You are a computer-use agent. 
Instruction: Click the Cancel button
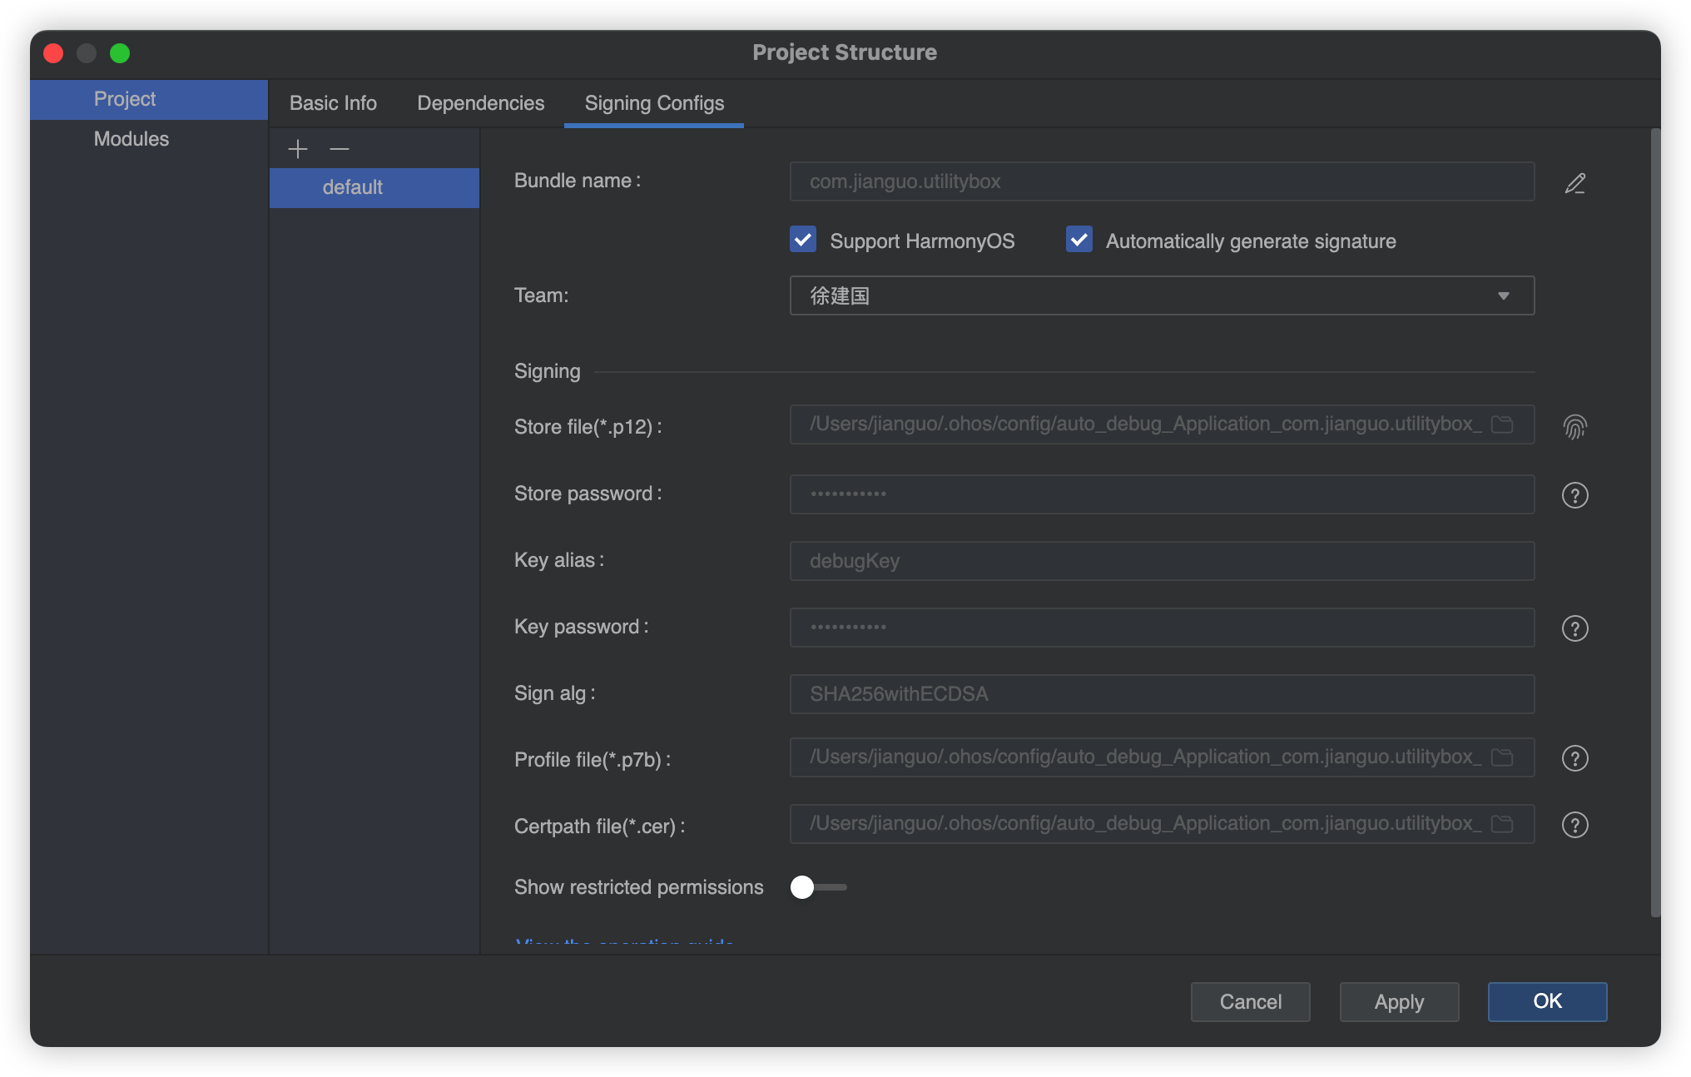(1250, 1000)
